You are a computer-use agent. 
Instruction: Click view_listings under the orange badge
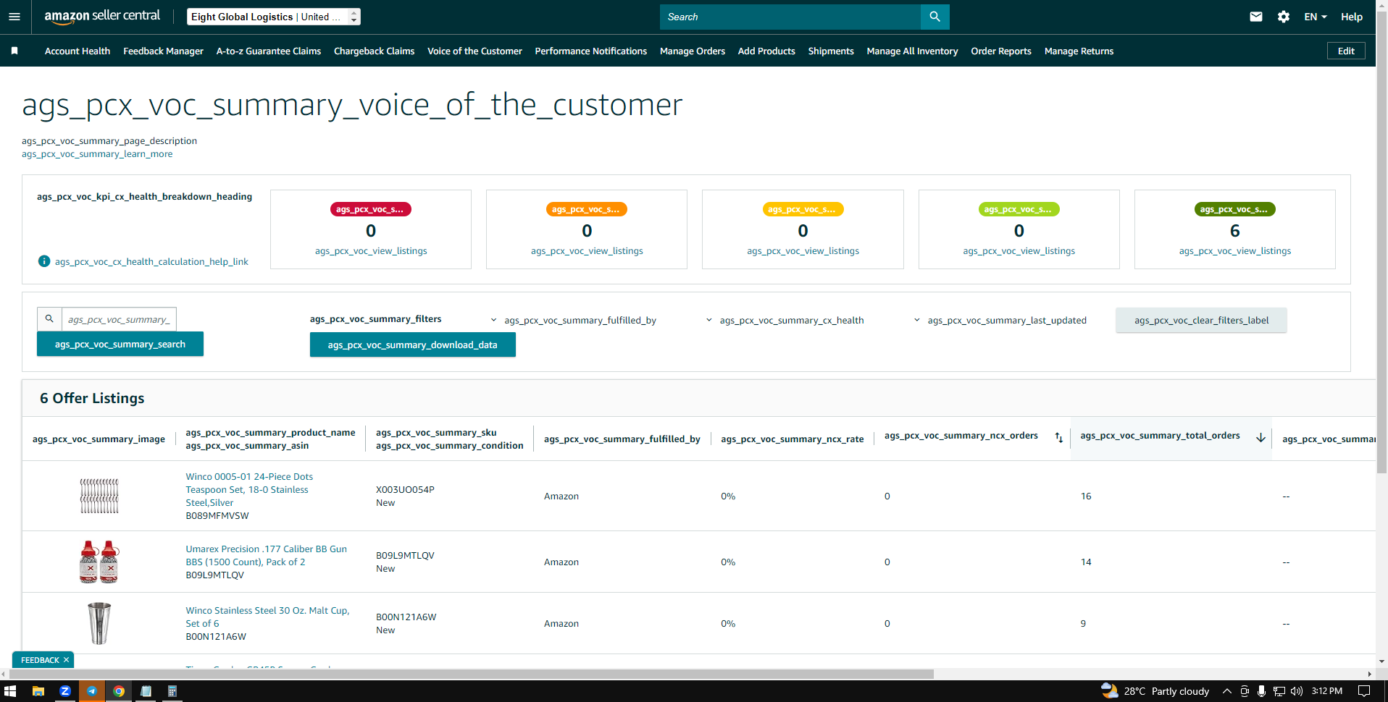(x=587, y=251)
